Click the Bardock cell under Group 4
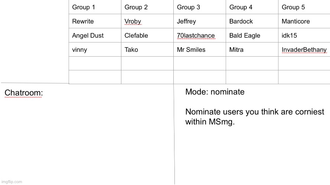 [252, 21]
